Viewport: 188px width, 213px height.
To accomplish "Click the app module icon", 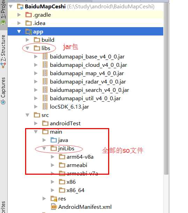I will (x=29, y=32).
